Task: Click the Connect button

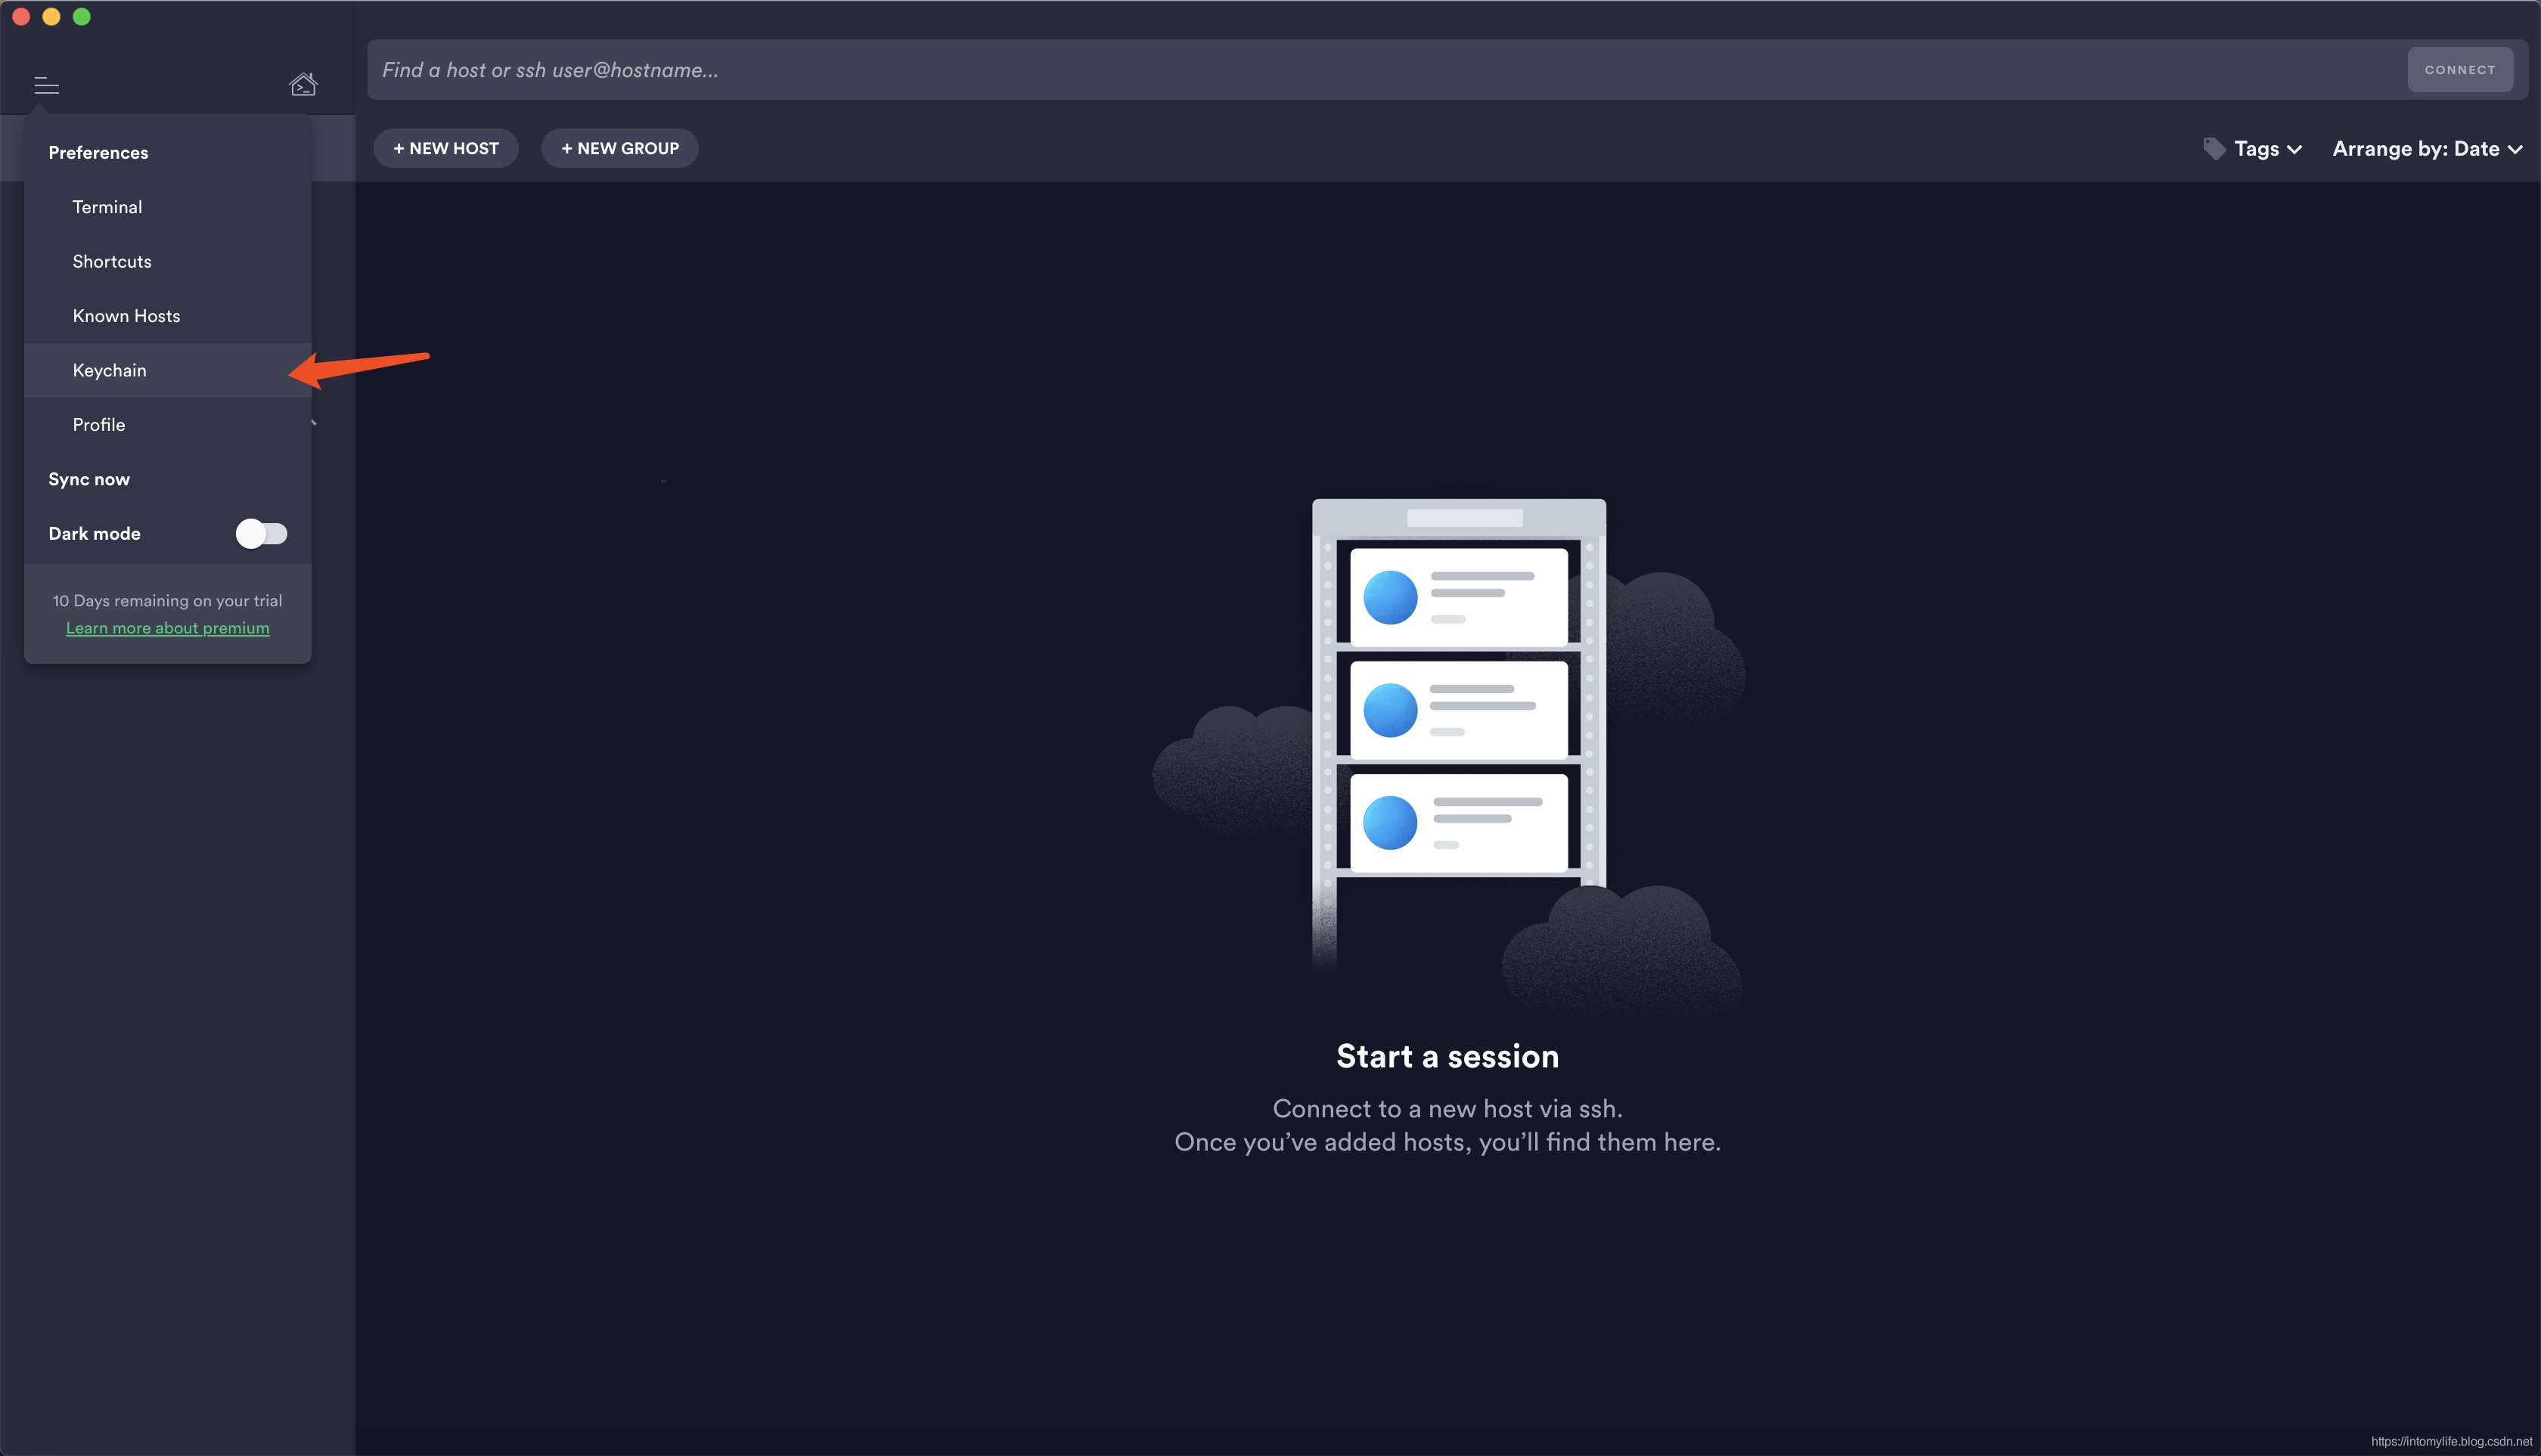Action: [2459, 70]
